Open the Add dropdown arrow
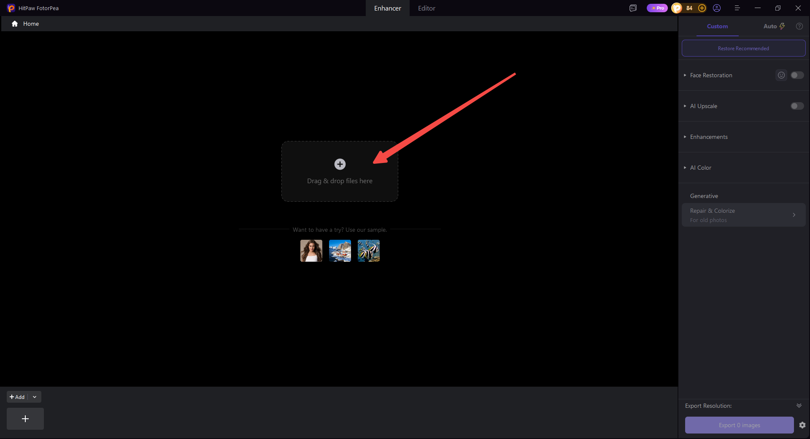This screenshot has height=439, width=810. [35, 397]
